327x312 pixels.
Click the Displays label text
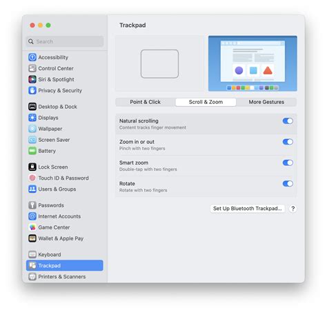coord(48,118)
